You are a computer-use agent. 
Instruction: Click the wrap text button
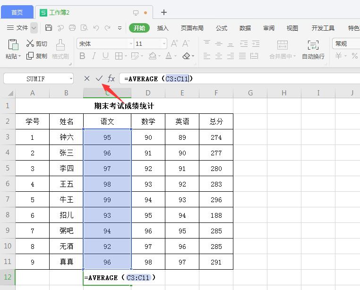[x=313, y=50]
